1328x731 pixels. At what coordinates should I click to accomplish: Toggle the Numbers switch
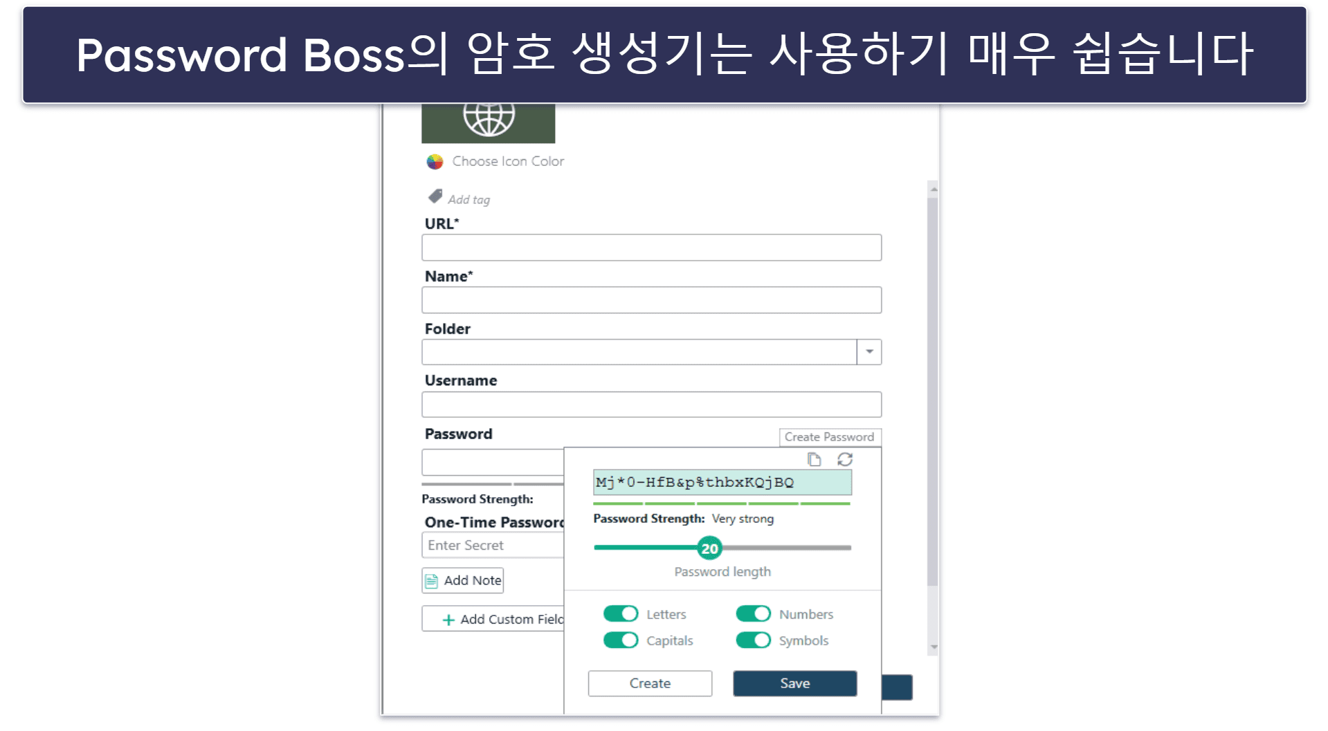coord(753,614)
